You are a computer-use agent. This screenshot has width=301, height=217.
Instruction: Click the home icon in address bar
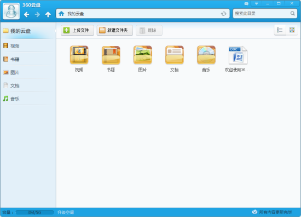(x=61, y=14)
